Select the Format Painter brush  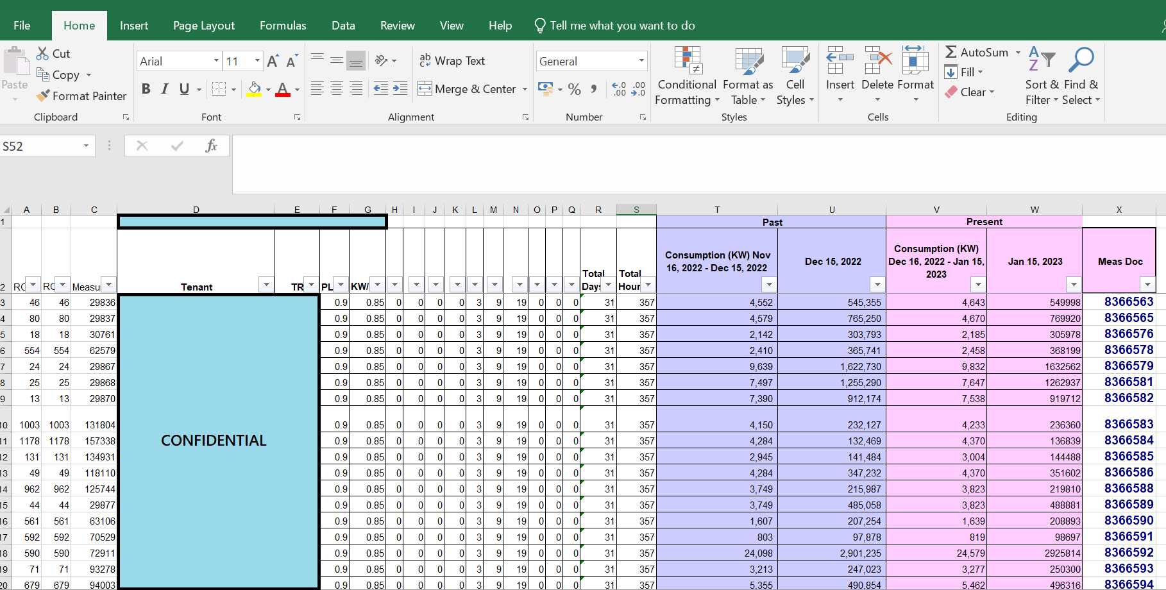click(x=43, y=96)
